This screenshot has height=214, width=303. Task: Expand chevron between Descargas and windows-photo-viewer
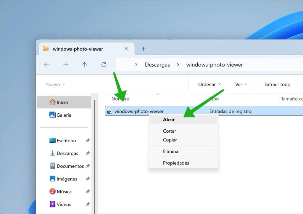click(x=178, y=65)
